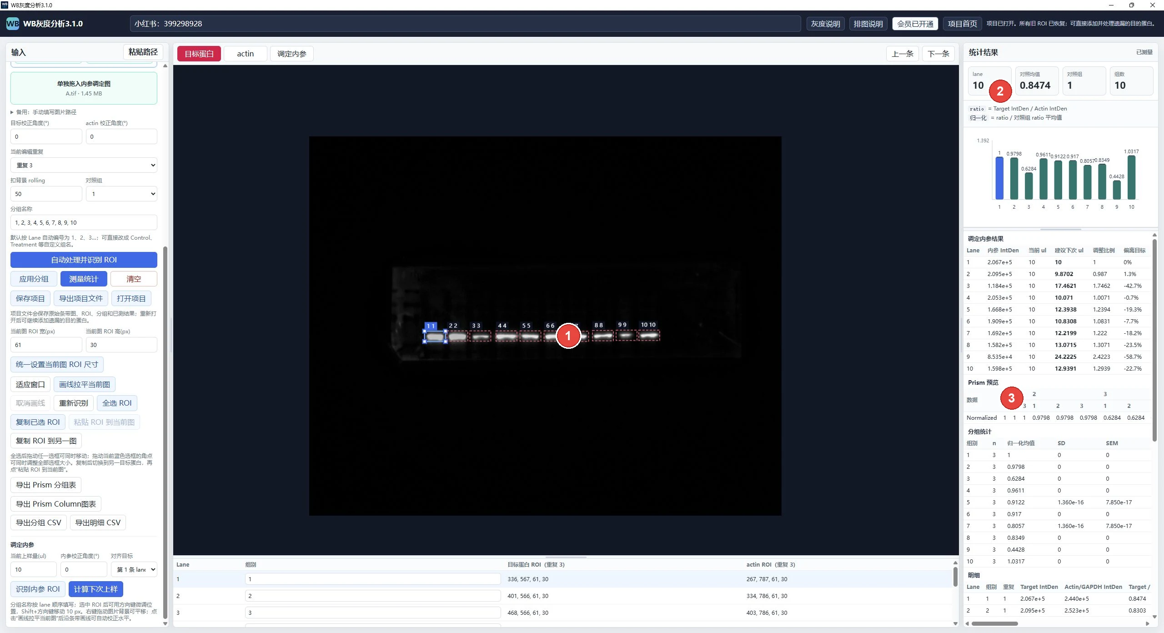This screenshot has width=1164, height=633.
Task: Click the 会员已开通 button
Action: tap(915, 24)
